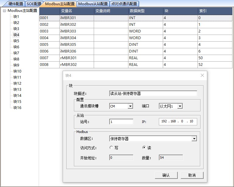Viewport: 234px width, 187px height.
Task: Click the 数据类型 column header
Action: 145,11
